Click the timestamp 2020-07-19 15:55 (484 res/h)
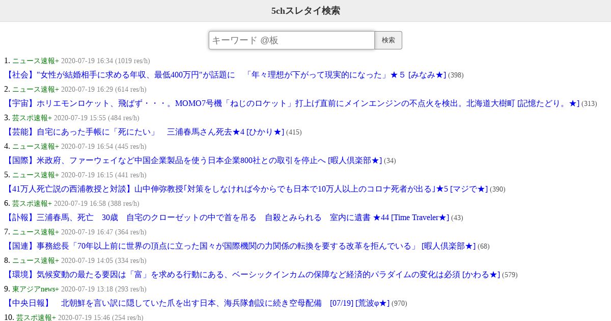The height and width of the screenshot is (321, 611). point(97,118)
